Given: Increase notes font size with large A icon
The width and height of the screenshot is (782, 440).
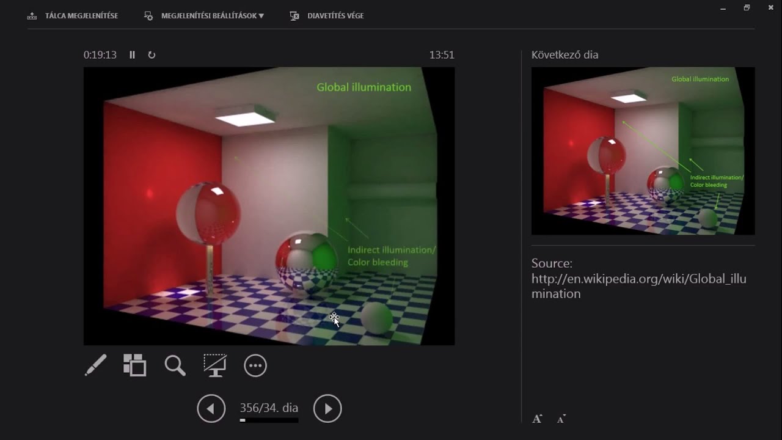Looking at the screenshot, I should click(x=536, y=418).
